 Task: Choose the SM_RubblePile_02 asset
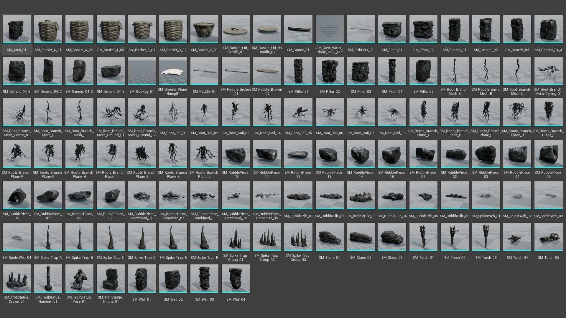tap(329, 195)
